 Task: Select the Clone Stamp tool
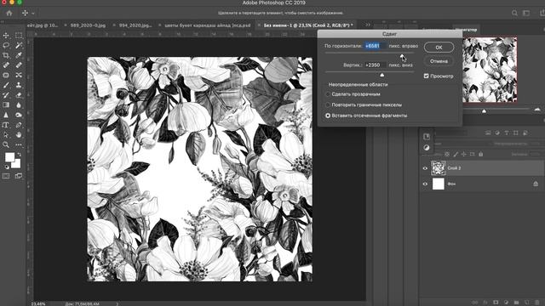tap(19, 85)
